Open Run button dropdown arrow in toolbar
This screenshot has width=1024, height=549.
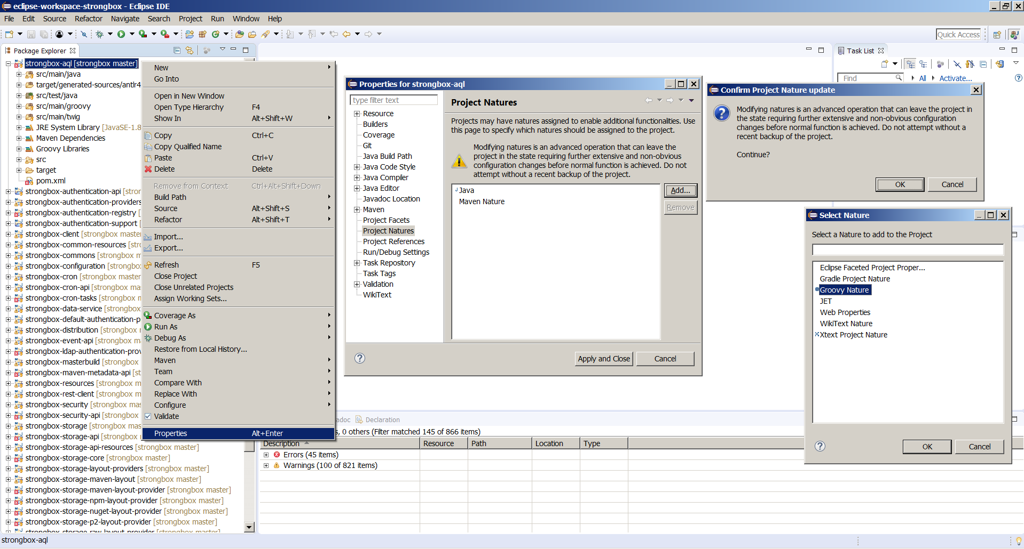click(x=131, y=34)
